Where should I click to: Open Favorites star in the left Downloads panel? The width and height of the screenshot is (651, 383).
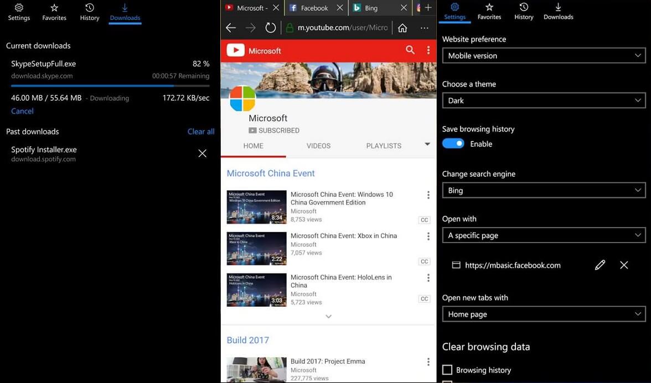coord(54,12)
